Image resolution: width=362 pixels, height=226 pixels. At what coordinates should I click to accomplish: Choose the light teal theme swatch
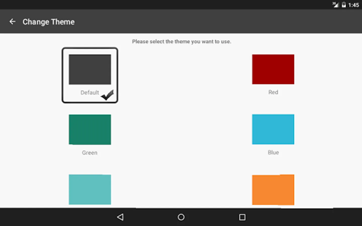click(90, 190)
